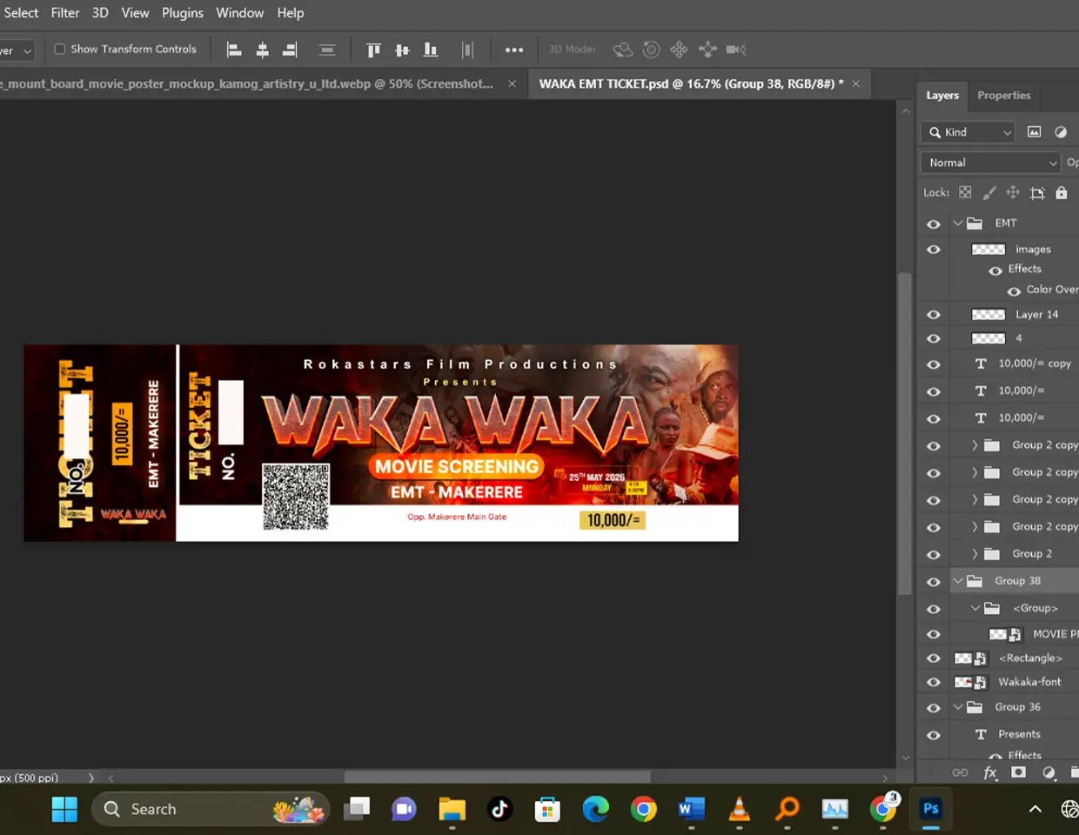Screen dimensions: 1079x835
Task: Click the 3D video camera icon
Action: coord(736,50)
